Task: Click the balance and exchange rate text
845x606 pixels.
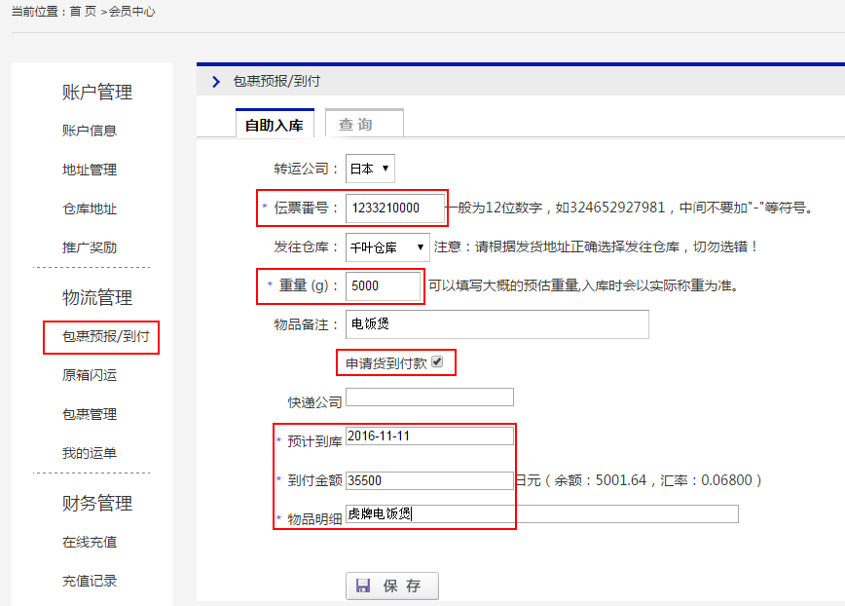Action: (x=638, y=480)
